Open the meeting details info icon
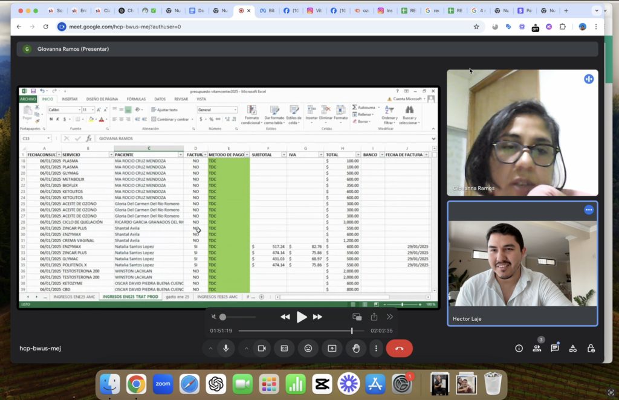 pyautogui.click(x=519, y=348)
